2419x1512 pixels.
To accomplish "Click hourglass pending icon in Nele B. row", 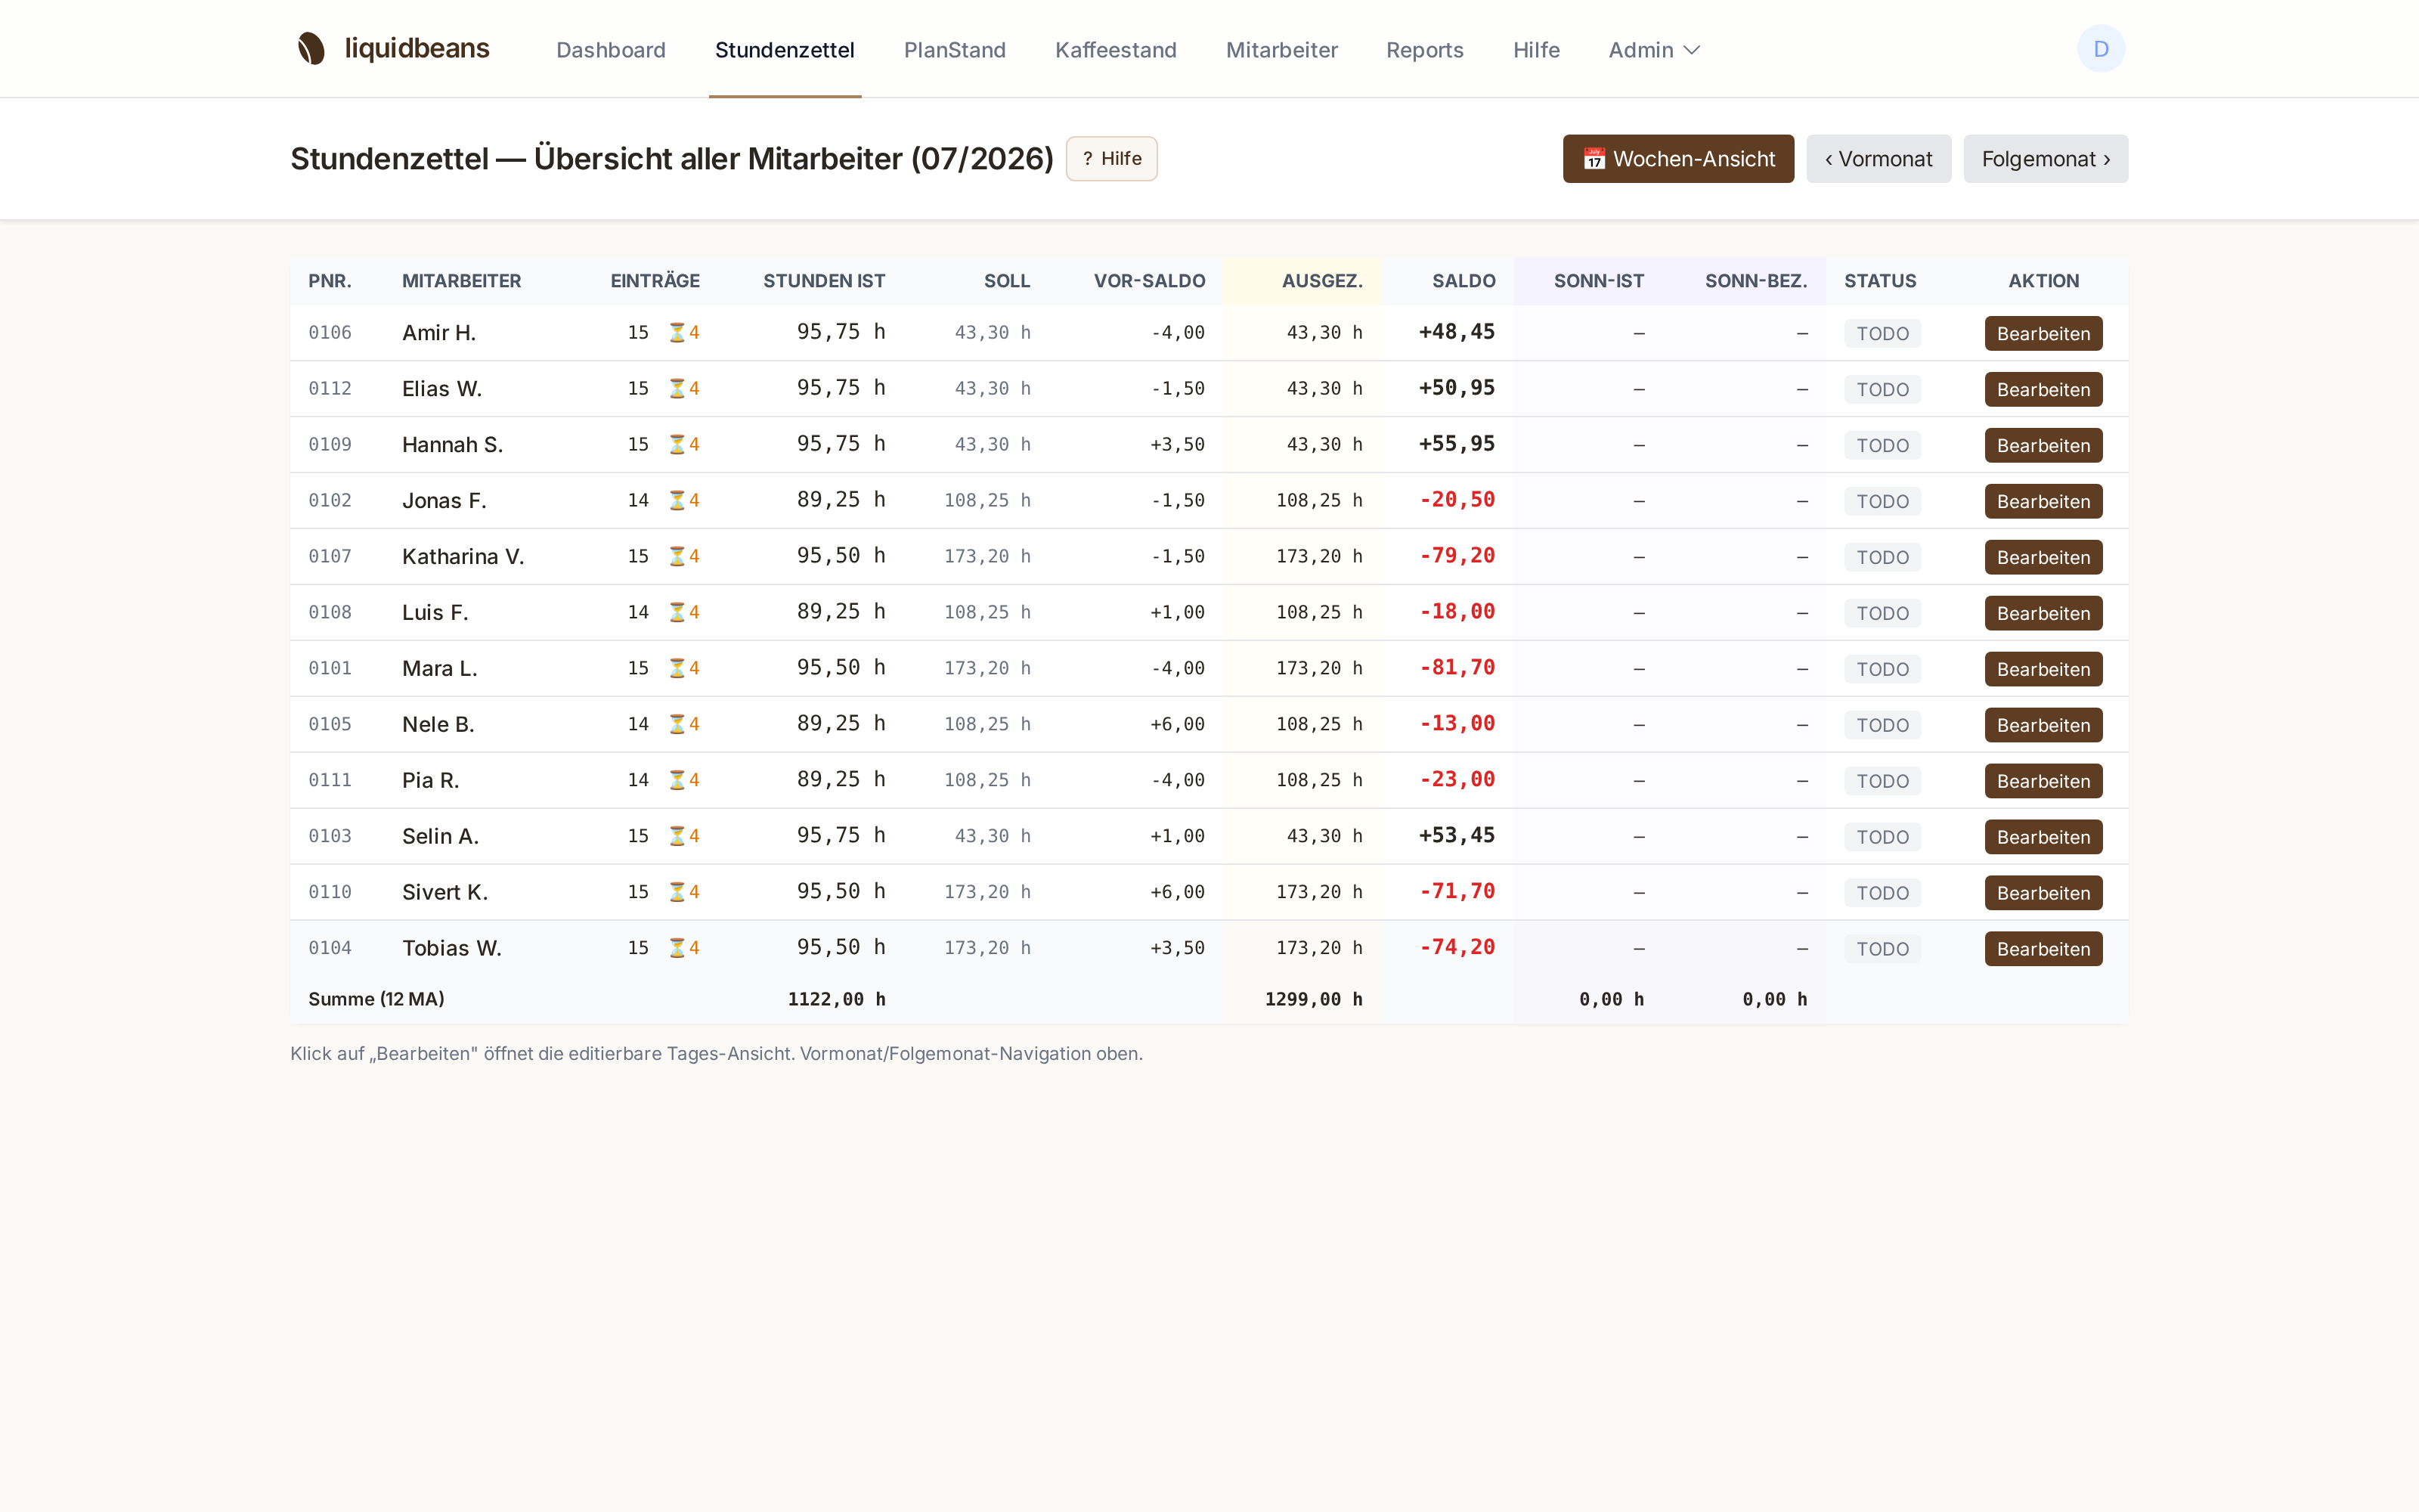I will (x=677, y=724).
